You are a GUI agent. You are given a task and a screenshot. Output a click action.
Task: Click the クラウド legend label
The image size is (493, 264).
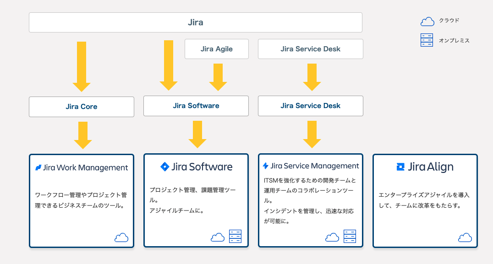click(449, 21)
